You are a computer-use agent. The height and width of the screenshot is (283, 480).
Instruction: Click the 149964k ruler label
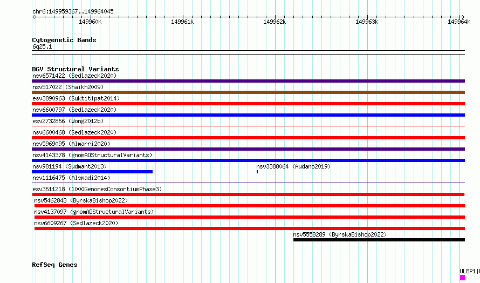coord(459,22)
